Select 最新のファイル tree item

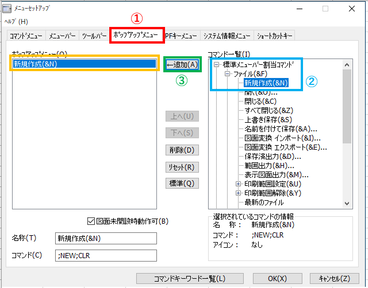coord(264,203)
